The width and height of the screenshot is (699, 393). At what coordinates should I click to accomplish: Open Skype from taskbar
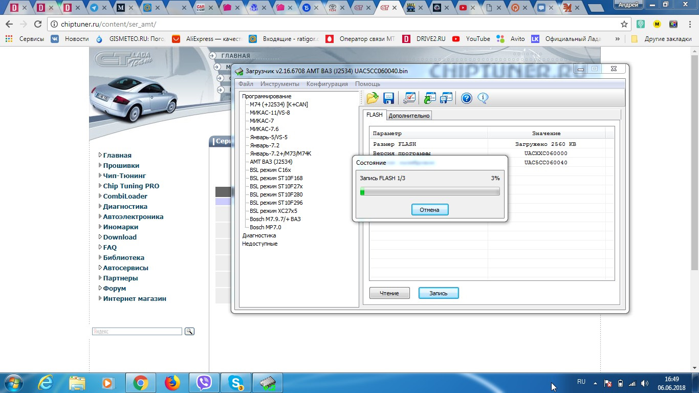(236, 383)
